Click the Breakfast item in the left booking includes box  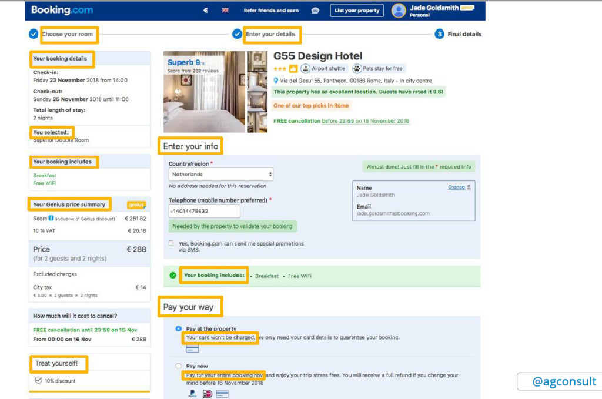pyautogui.click(x=45, y=175)
